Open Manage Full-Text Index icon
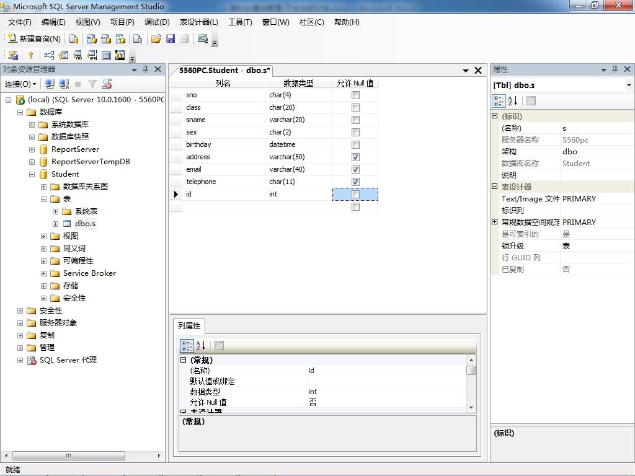Image resolution: width=635 pixels, height=476 pixels. (78, 55)
